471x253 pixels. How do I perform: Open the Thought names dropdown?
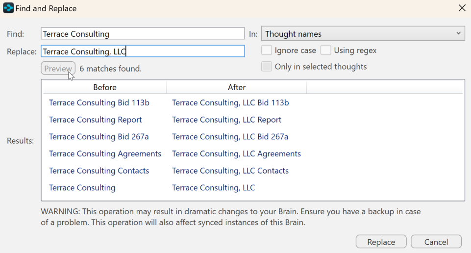pyautogui.click(x=363, y=34)
